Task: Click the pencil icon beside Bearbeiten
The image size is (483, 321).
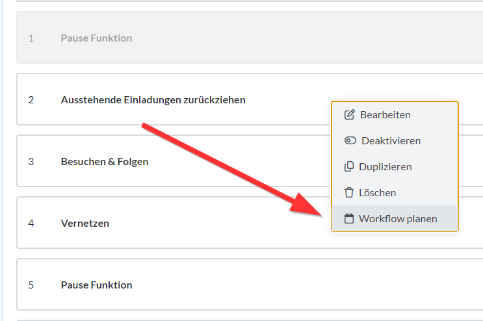Action: [349, 115]
